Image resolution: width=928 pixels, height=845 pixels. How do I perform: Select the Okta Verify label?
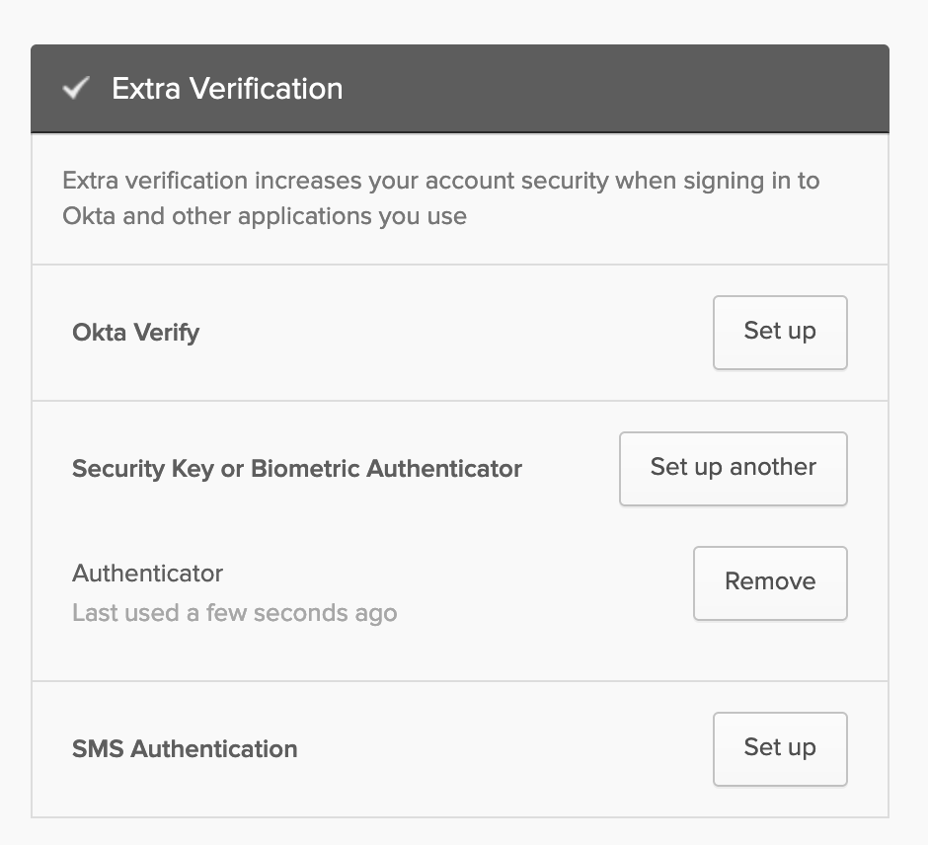135,333
